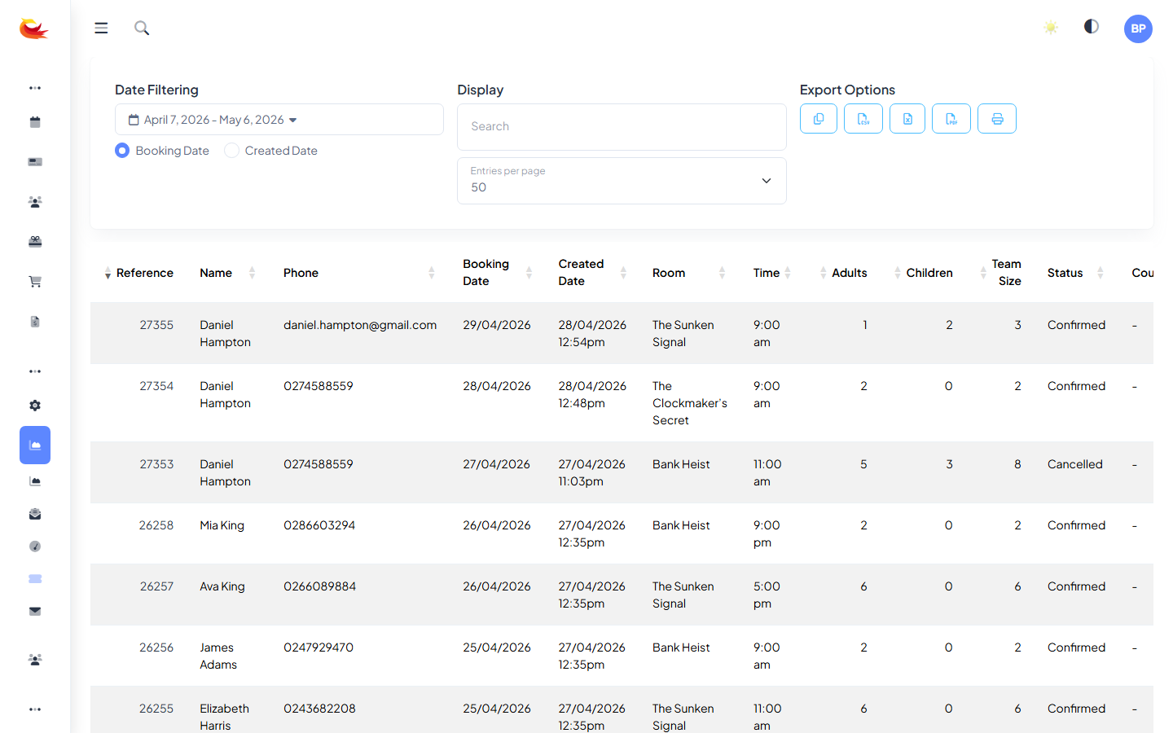
Task: Open the open-envelope sidebar icon
Action: (x=35, y=514)
